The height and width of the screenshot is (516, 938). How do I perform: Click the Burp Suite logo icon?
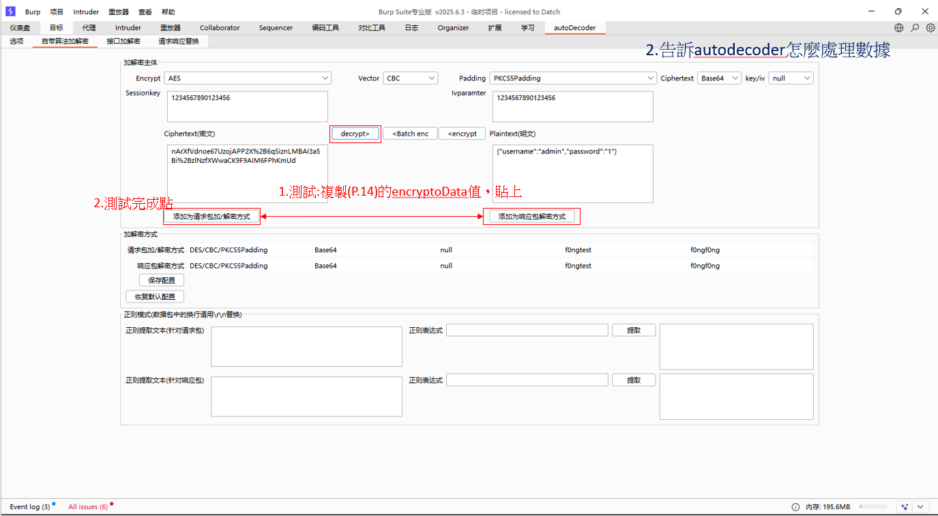(10, 12)
